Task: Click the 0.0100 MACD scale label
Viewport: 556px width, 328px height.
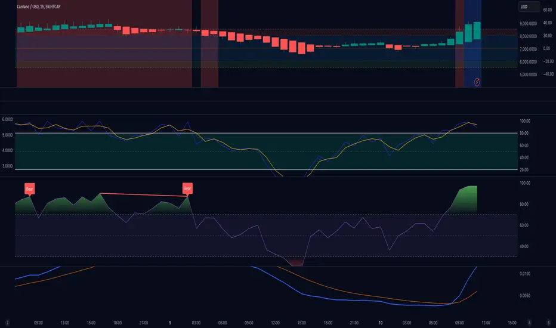Action: tap(525, 274)
